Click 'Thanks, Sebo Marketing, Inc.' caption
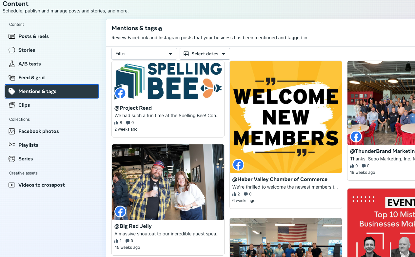Viewport: 415px width, 257px height. [x=383, y=159]
